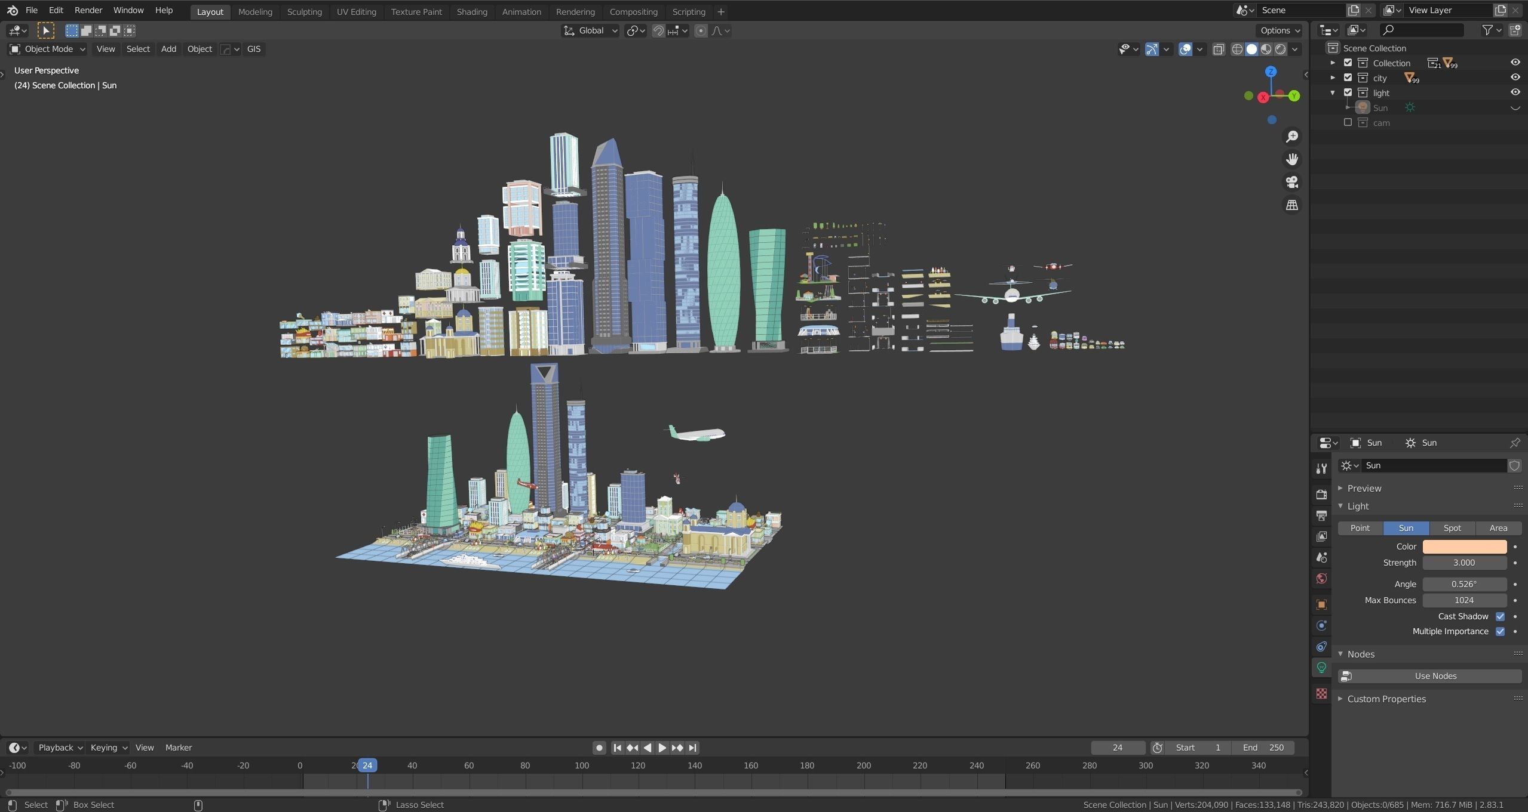The height and width of the screenshot is (812, 1528).
Task: Open View Layer properties tab icon
Action: pos(1321,536)
